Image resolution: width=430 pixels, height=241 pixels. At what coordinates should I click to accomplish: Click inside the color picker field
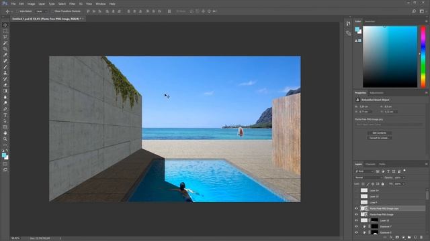pyautogui.click(x=390, y=57)
